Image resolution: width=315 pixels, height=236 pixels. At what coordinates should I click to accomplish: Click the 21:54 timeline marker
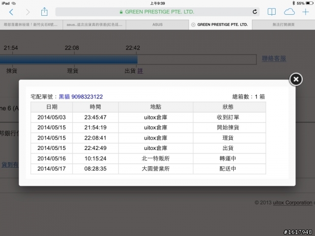pyautogui.click(x=11, y=48)
